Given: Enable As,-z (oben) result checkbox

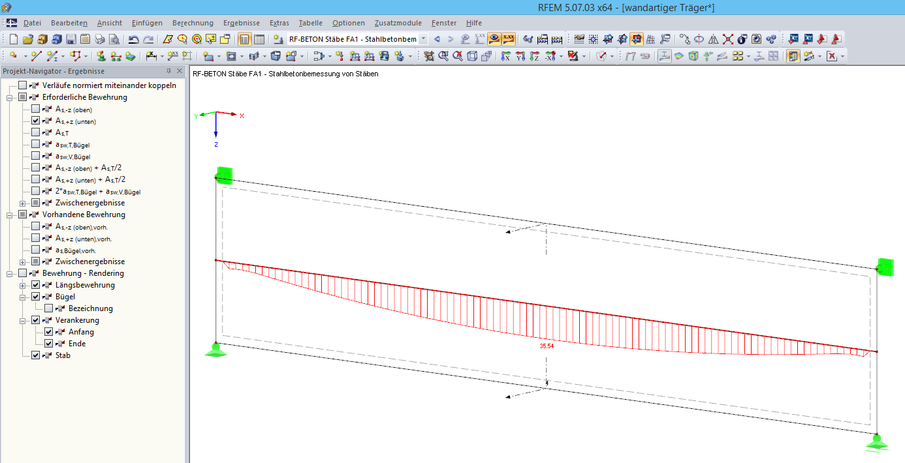Looking at the screenshot, I should tap(35, 109).
